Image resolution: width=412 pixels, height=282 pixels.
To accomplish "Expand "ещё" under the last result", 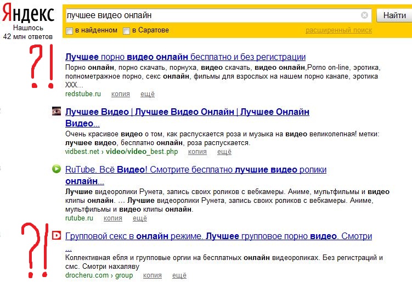I will click(x=179, y=275).
